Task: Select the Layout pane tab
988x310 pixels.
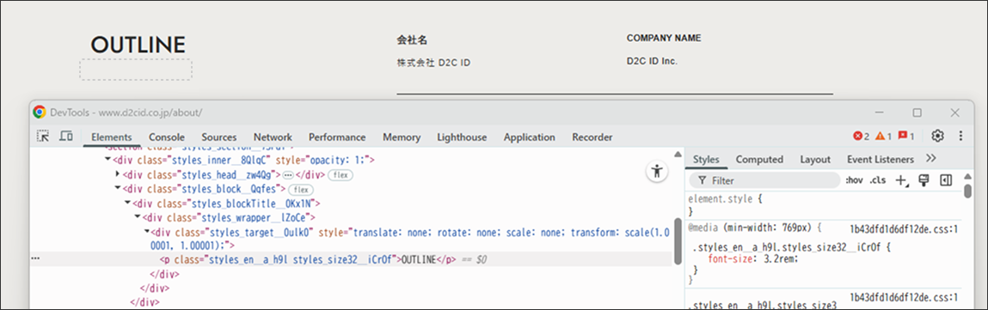Action: 815,159
